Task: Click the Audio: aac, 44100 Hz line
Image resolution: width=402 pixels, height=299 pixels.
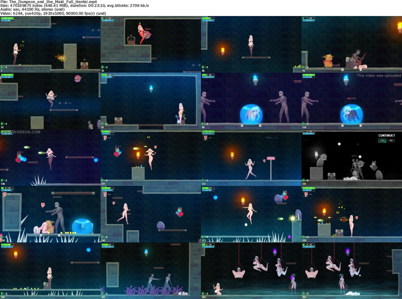Action: 32,9
